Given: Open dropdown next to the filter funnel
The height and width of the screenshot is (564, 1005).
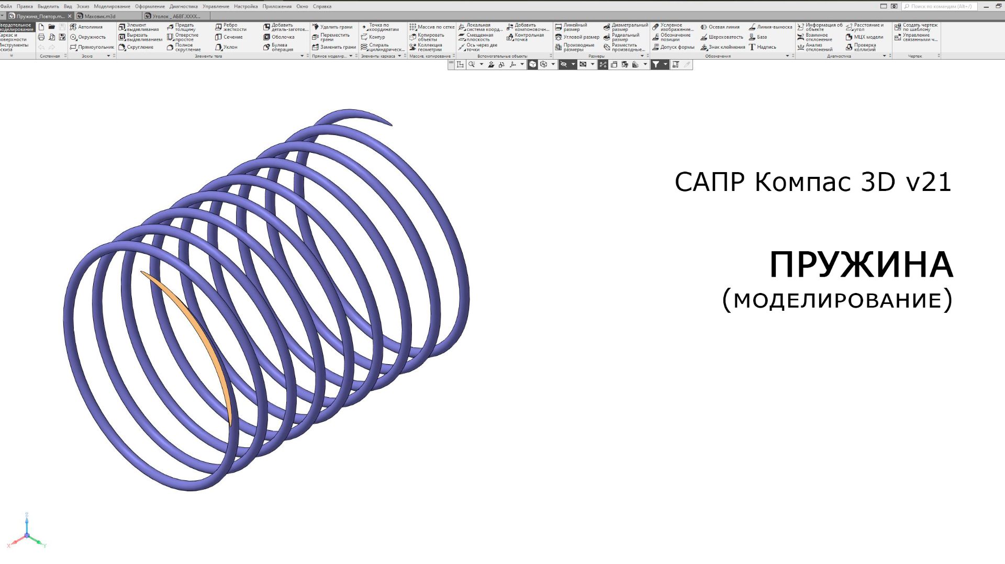Looking at the screenshot, I should (665, 64).
